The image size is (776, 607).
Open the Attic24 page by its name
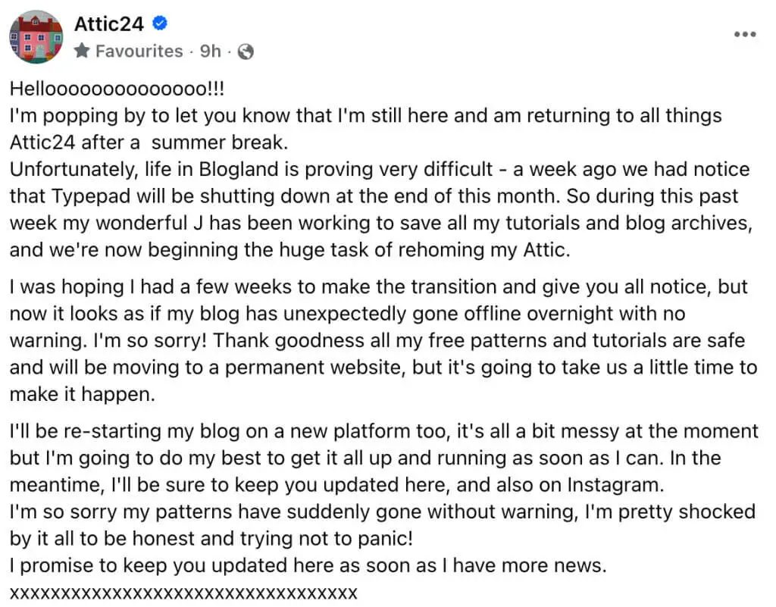pos(108,23)
